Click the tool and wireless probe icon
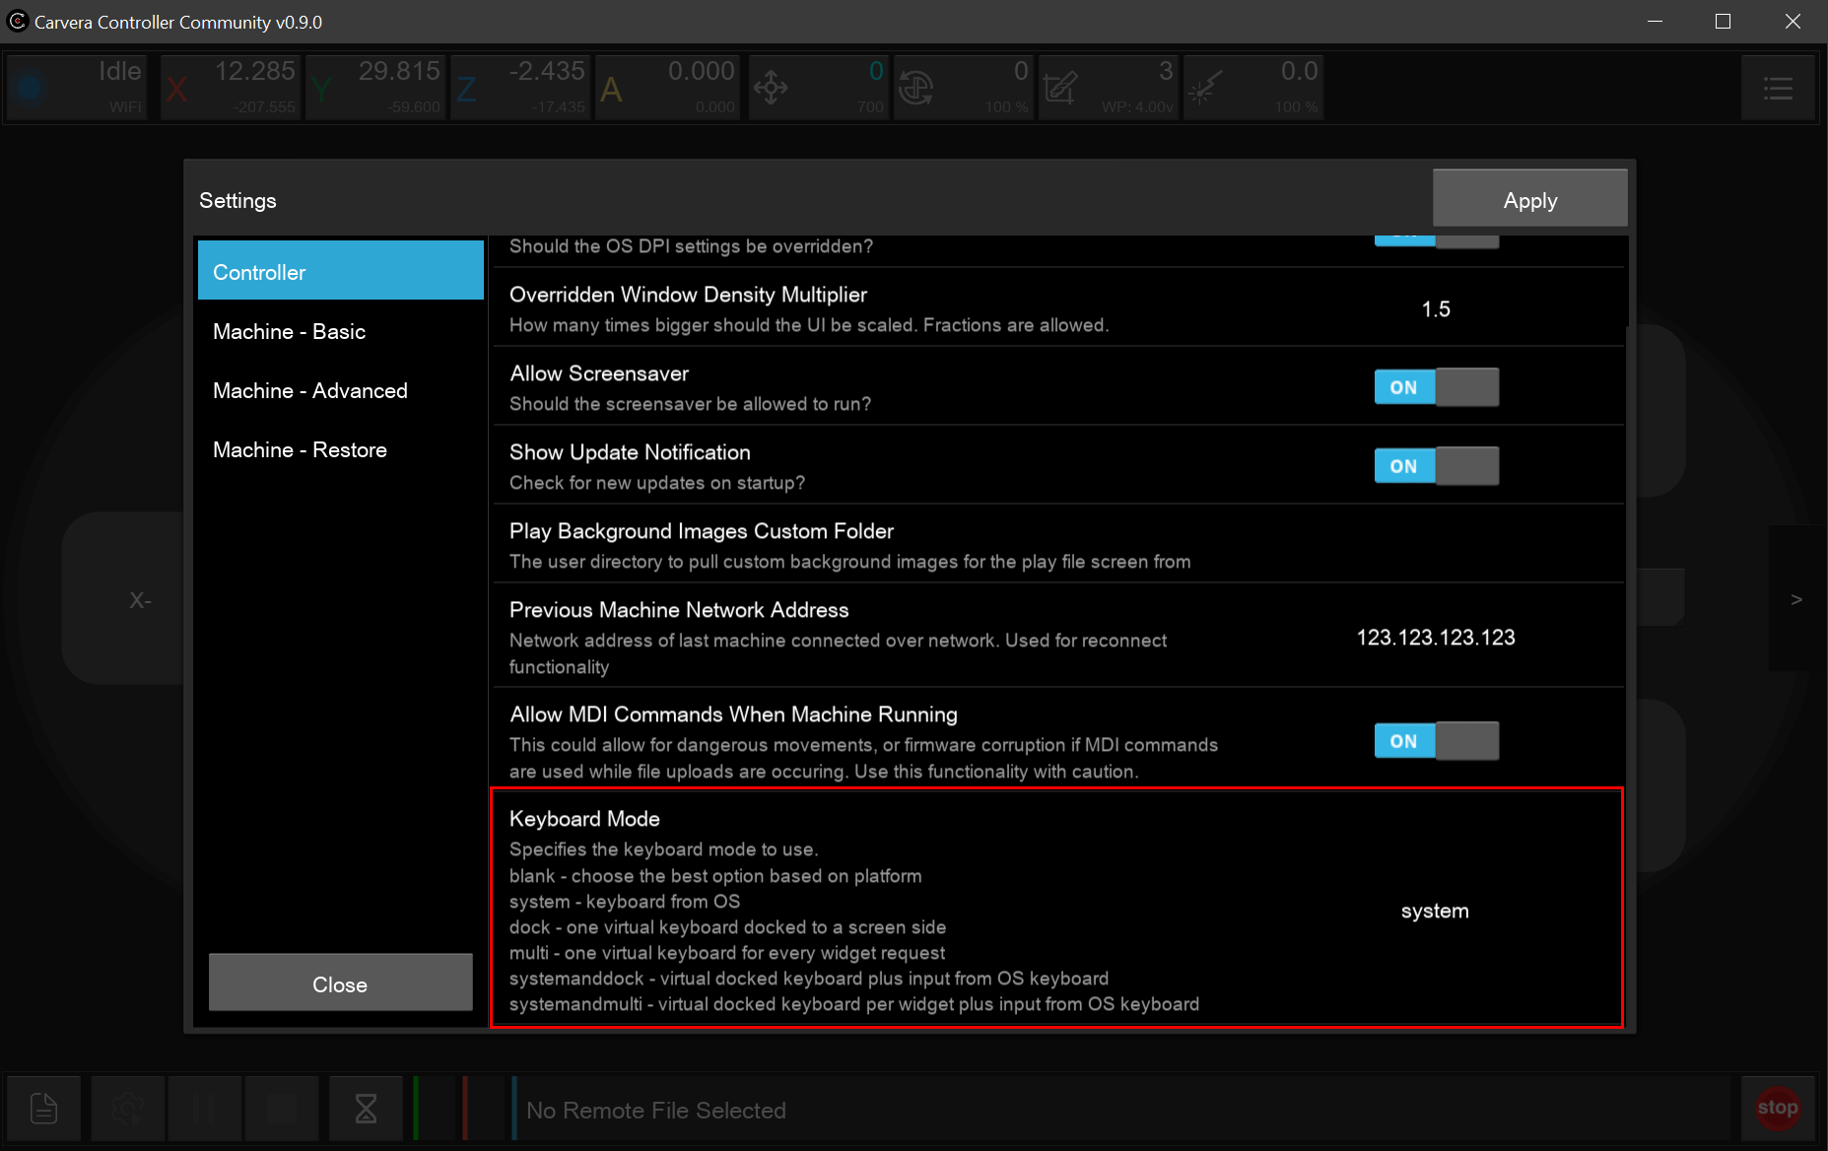This screenshot has width=1828, height=1151. [x=1060, y=89]
